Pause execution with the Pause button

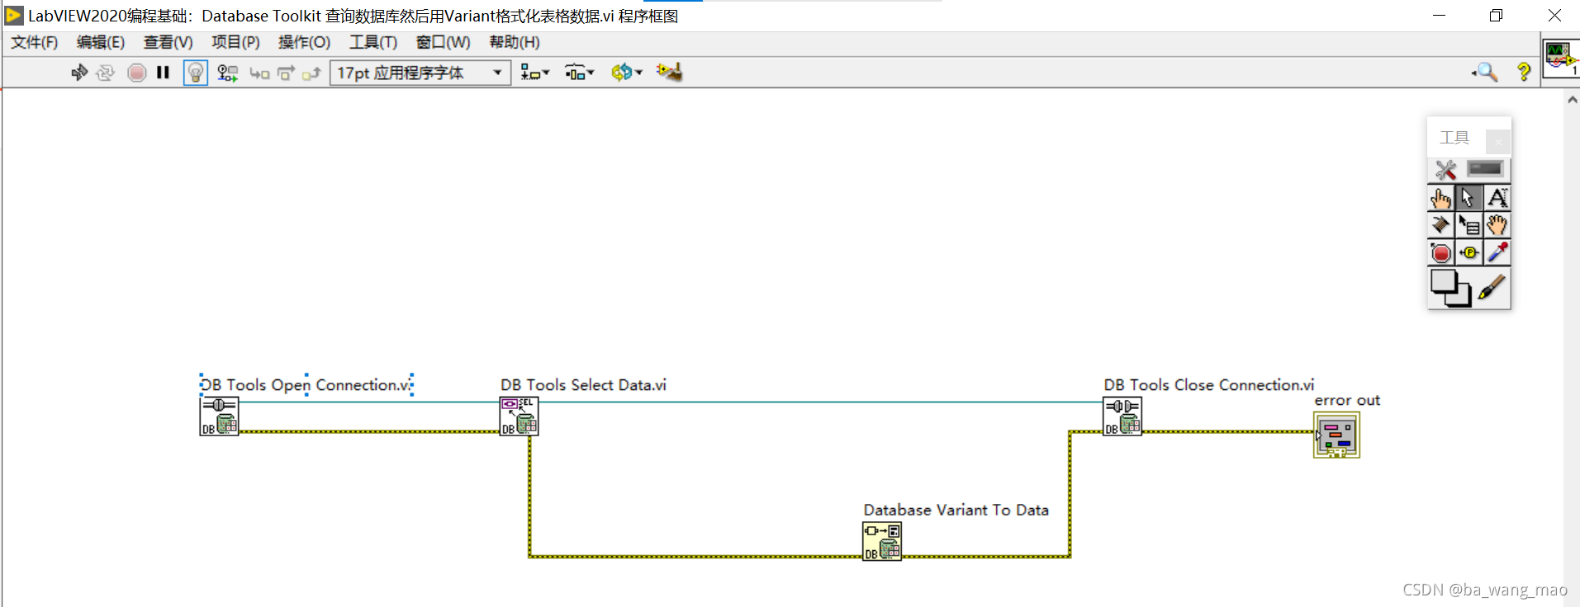coord(163,73)
